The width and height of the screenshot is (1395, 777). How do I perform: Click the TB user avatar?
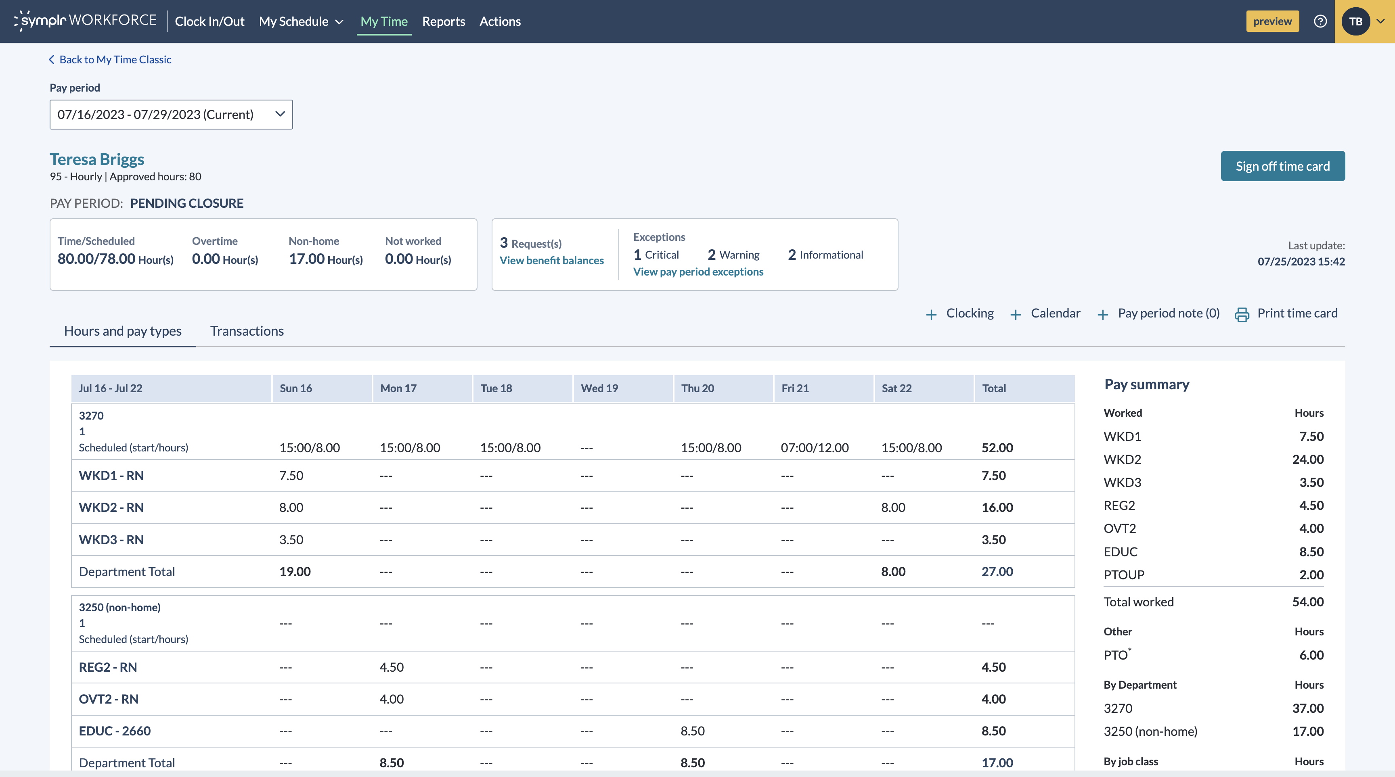coord(1355,21)
